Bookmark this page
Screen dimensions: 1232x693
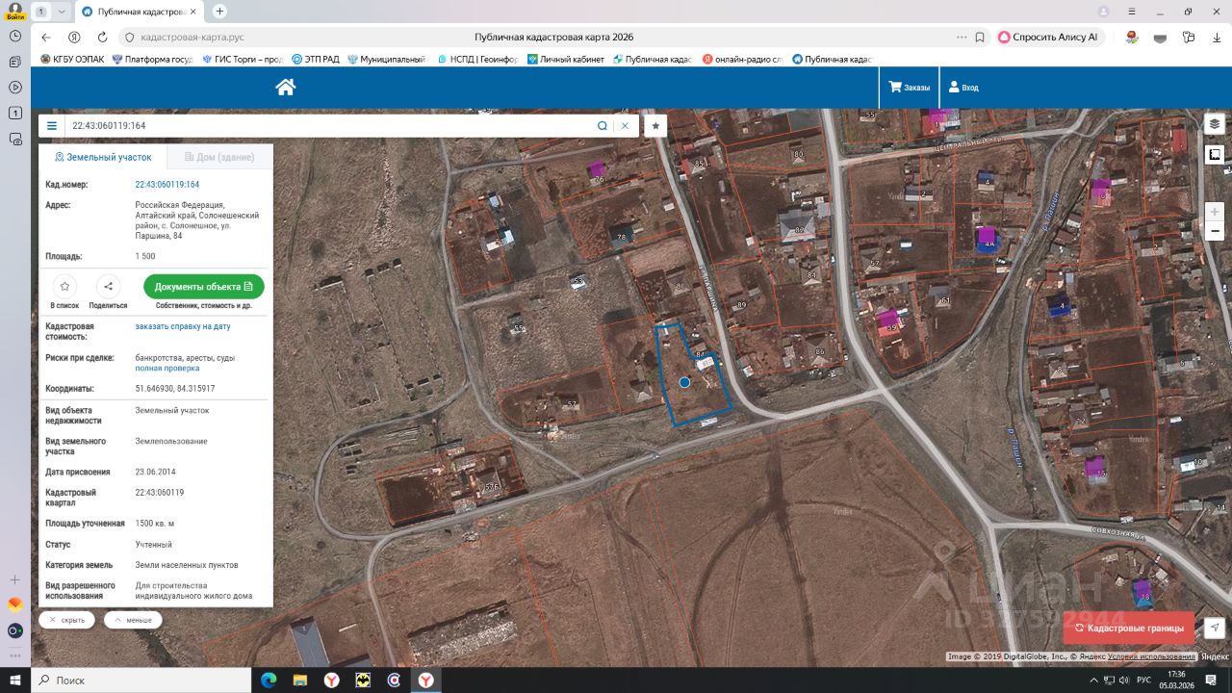980,38
